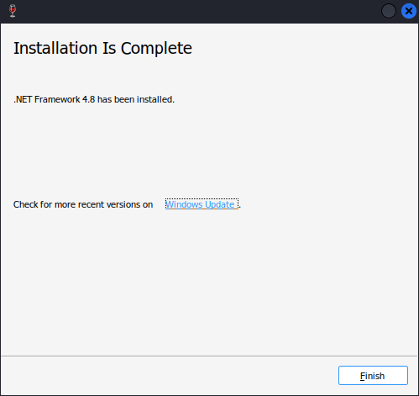419x396 pixels.
Task: Click the separator line above Finish
Action: click(x=209, y=356)
